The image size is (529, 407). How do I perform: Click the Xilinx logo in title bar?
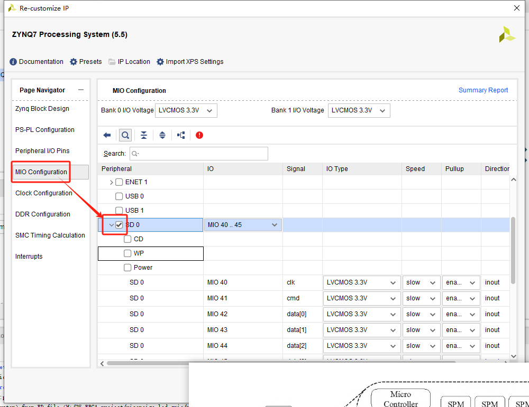coord(12,8)
